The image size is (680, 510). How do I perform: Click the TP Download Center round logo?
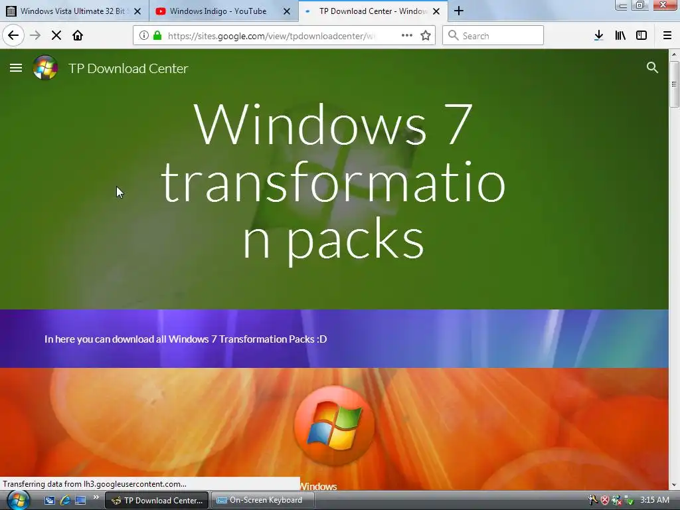point(45,68)
